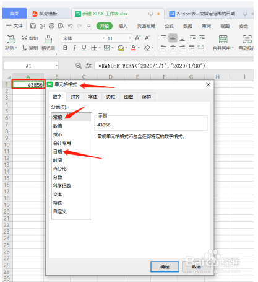Open the 对齐 tab in format dialog
258x282 pixels.
coord(75,97)
